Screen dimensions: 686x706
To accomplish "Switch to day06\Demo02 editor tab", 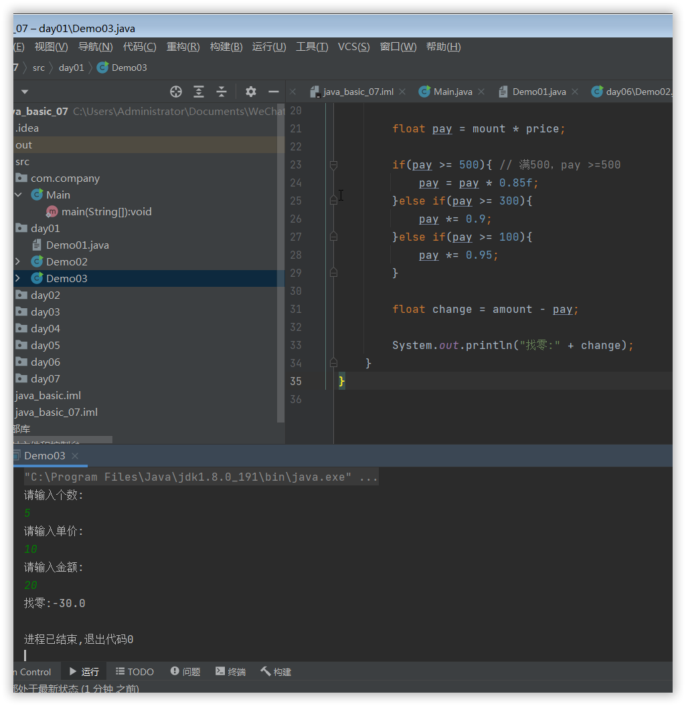I will coord(632,92).
